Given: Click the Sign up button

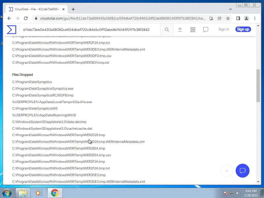Looking at the screenshot, I should pyautogui.click(x=243, y=29).
